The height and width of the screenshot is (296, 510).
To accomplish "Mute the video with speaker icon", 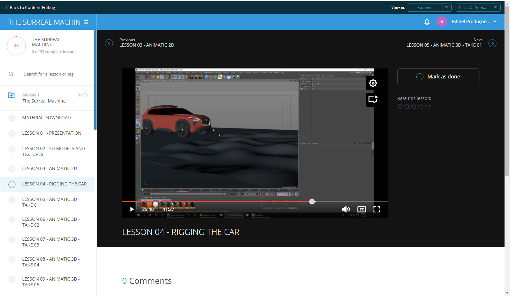I will point(346,209).
